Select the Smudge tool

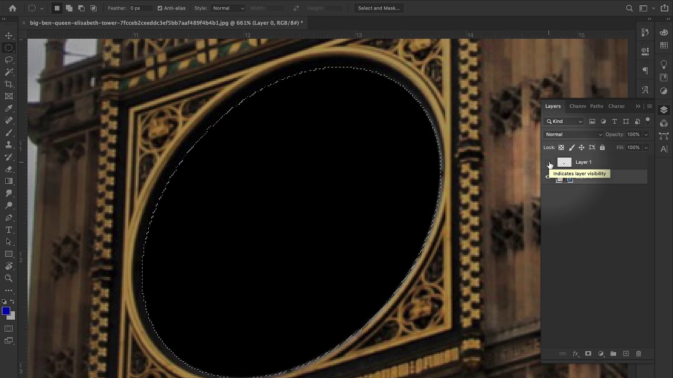[x=9, y=193]
